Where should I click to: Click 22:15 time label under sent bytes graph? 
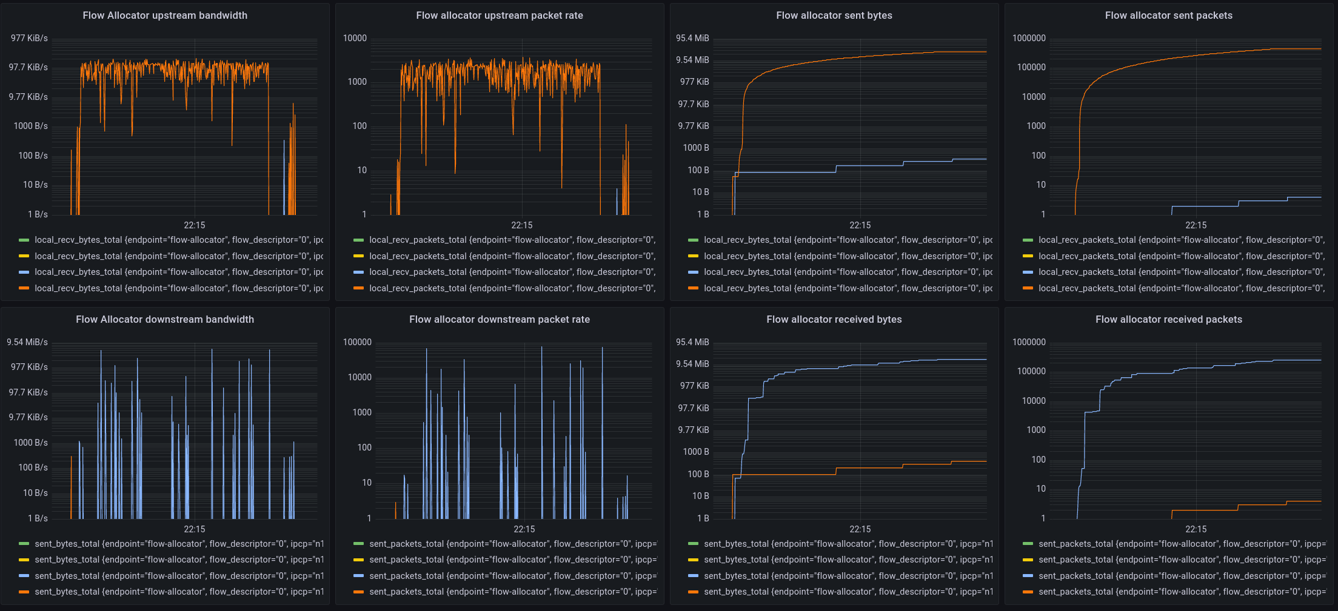coord(860,225)
